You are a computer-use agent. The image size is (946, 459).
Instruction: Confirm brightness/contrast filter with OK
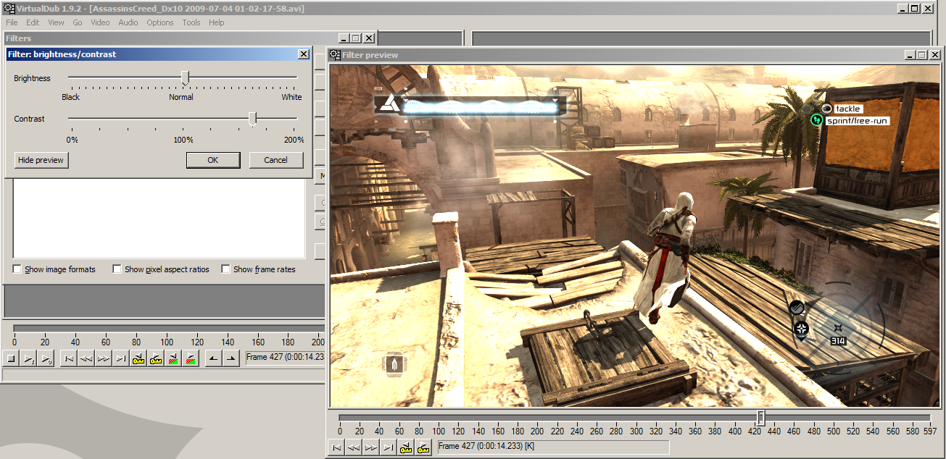coord(212,160)
